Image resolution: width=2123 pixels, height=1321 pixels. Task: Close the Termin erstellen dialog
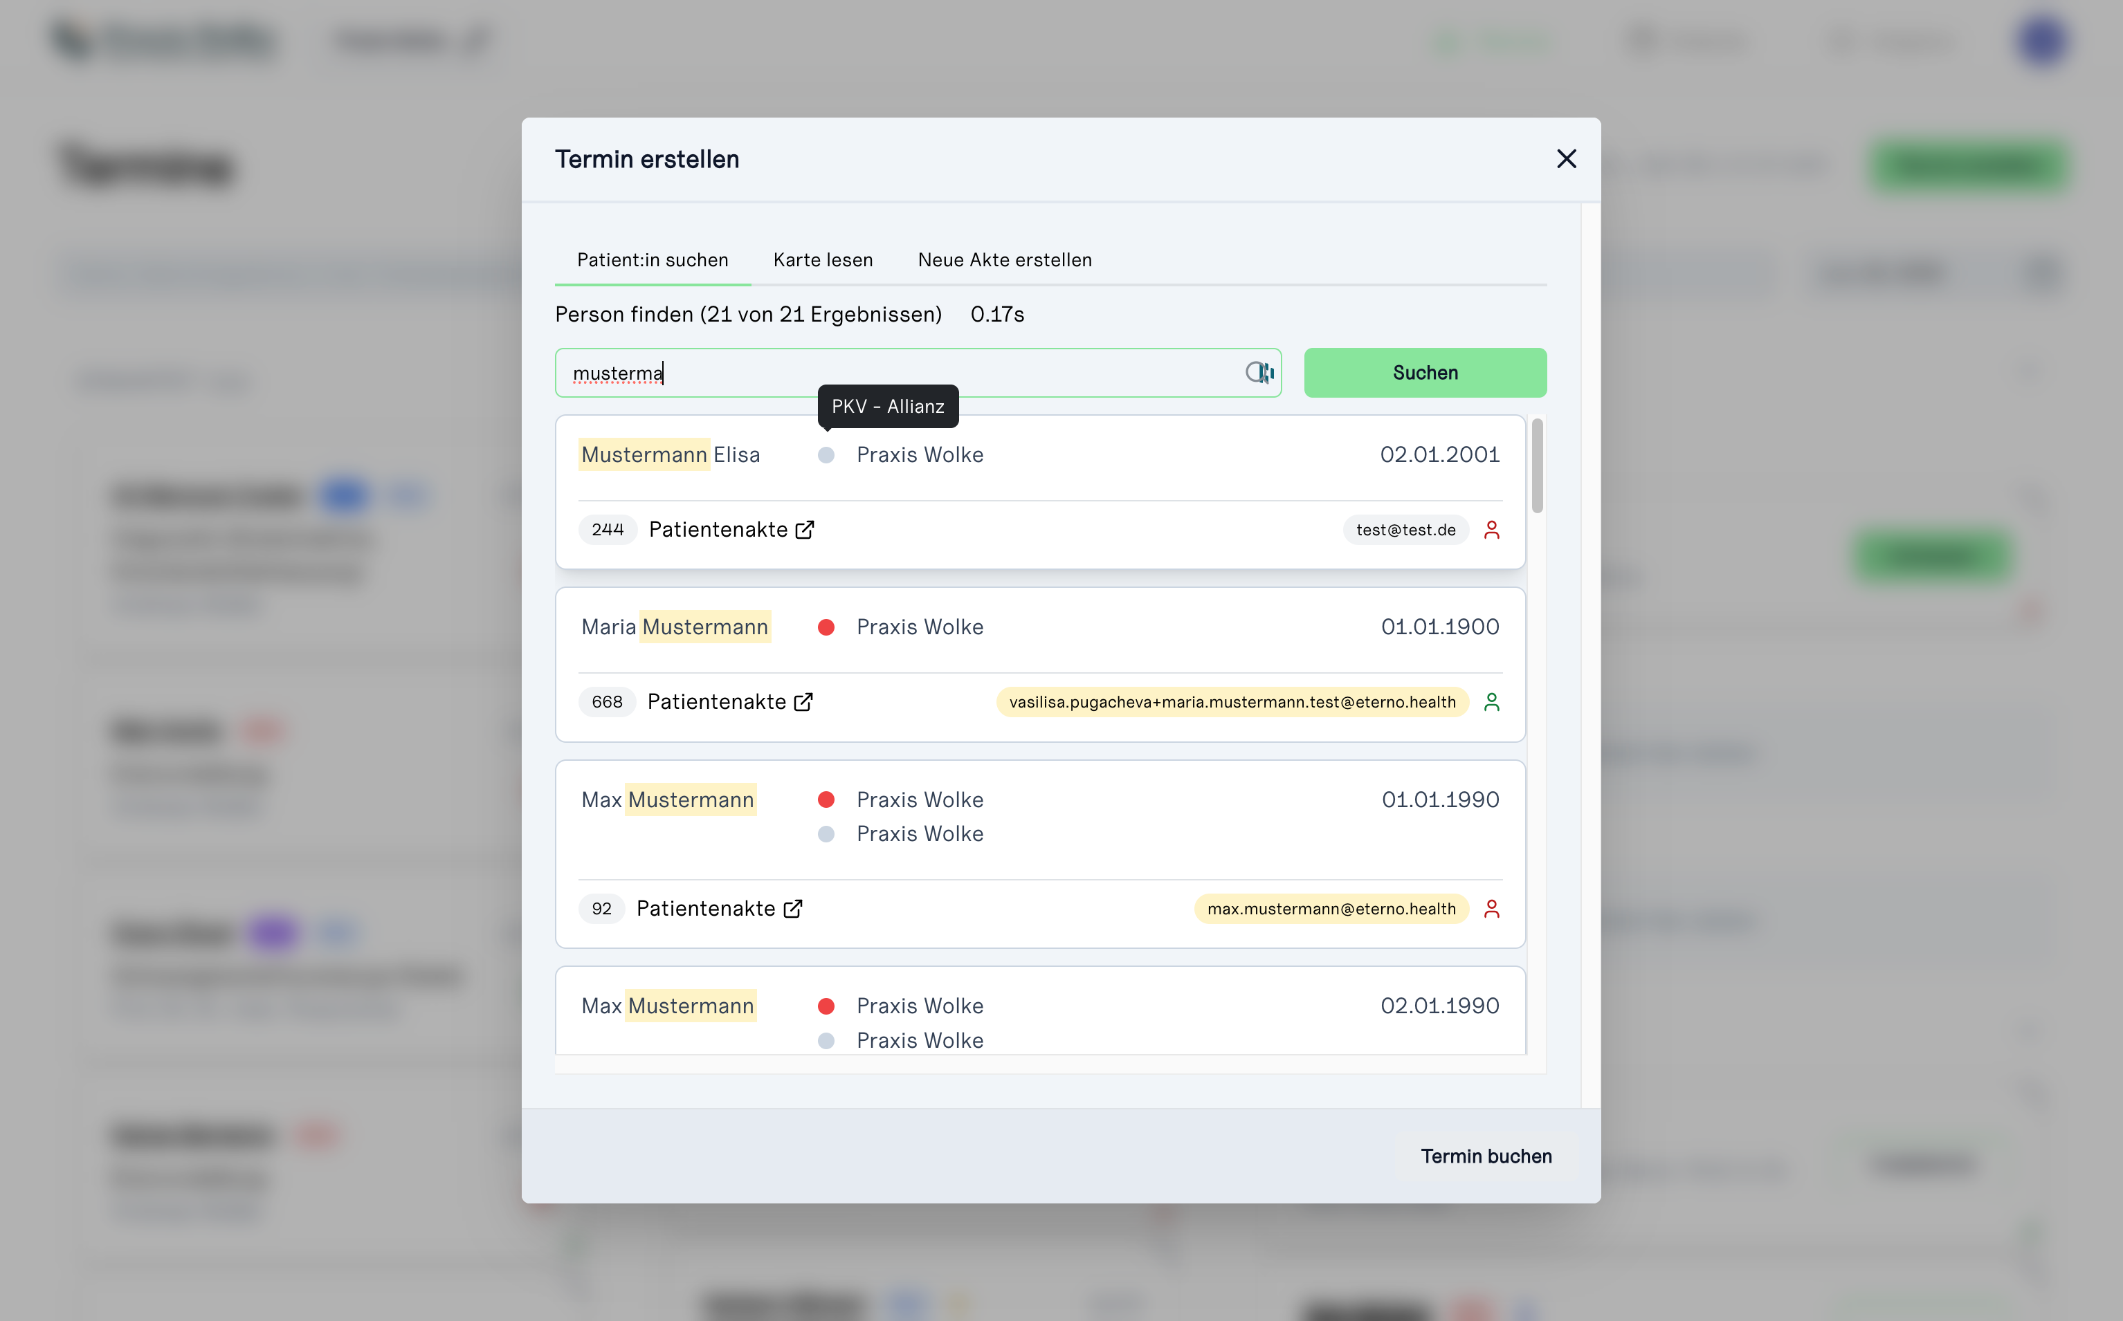tap(1566, 159)
